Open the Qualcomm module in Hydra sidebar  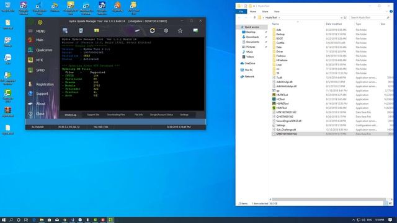click(40, 50)
